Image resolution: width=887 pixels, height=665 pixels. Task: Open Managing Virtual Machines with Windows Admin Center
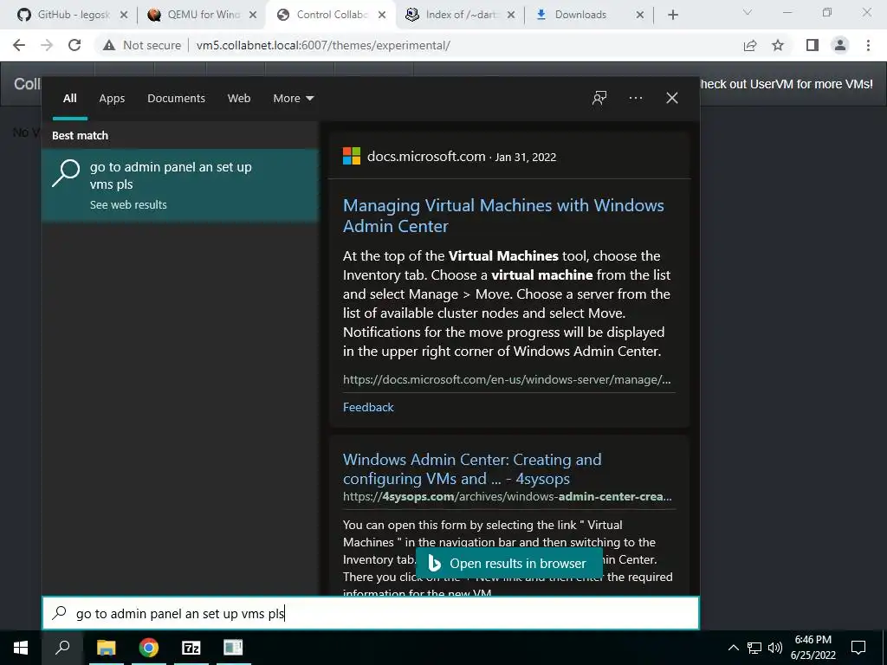503,216
